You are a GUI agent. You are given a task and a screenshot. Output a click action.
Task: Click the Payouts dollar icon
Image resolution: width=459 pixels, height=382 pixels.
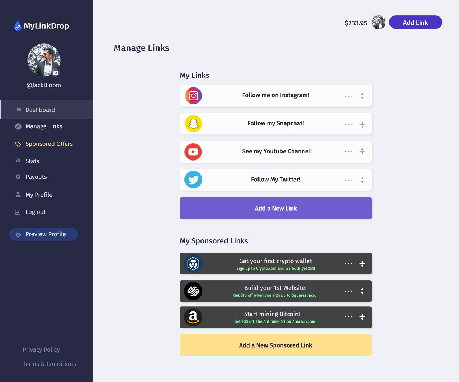18,177
